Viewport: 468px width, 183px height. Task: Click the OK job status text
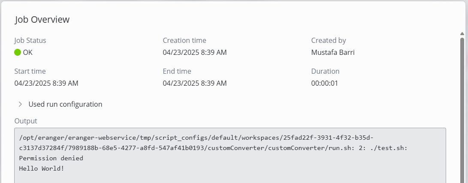[27, 53]
